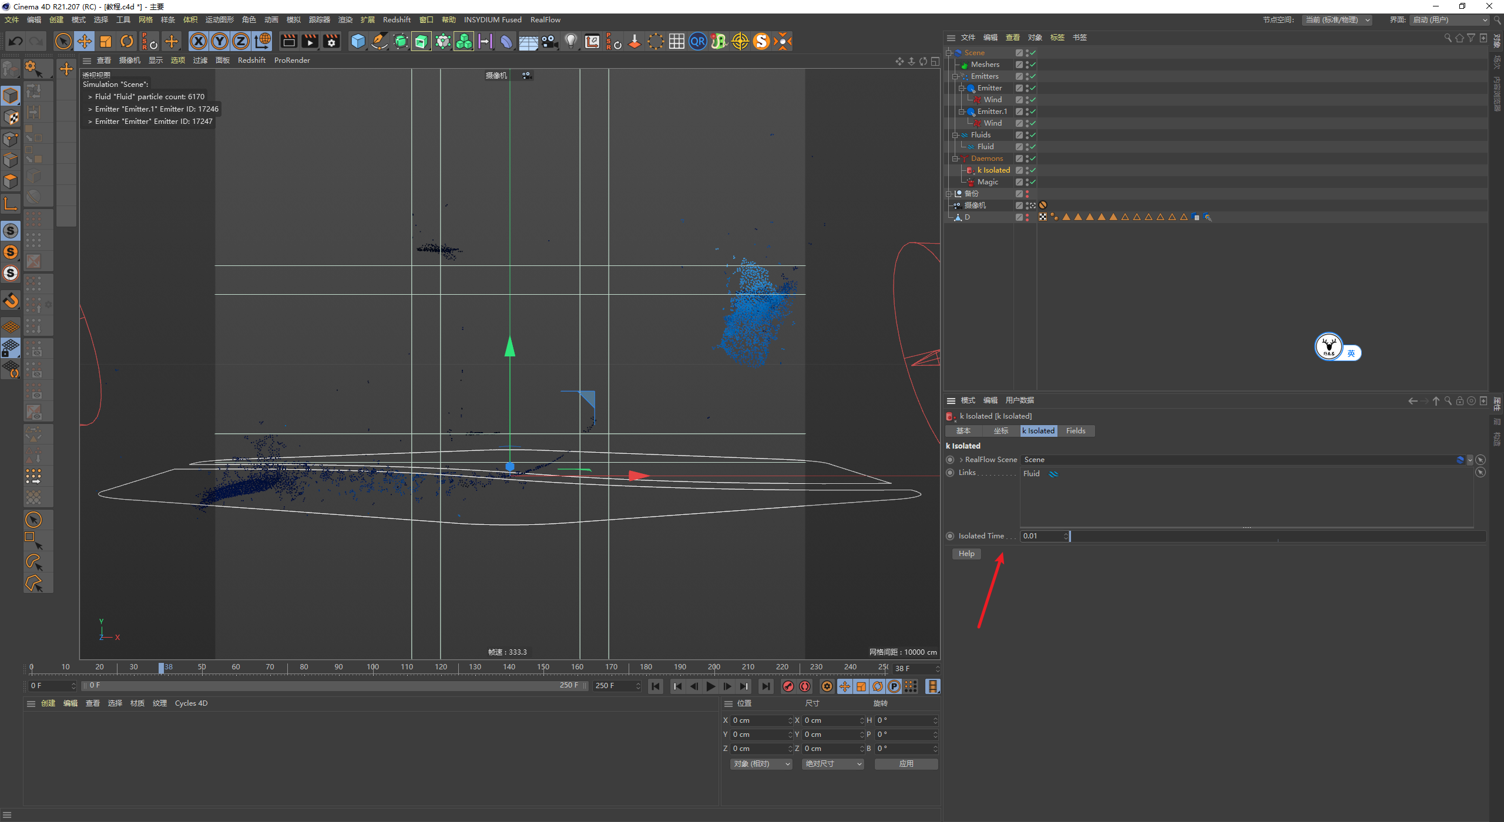Toggle the k Isolated enabled checkmark
1504x822 pixels.
tap(1033, 170)
